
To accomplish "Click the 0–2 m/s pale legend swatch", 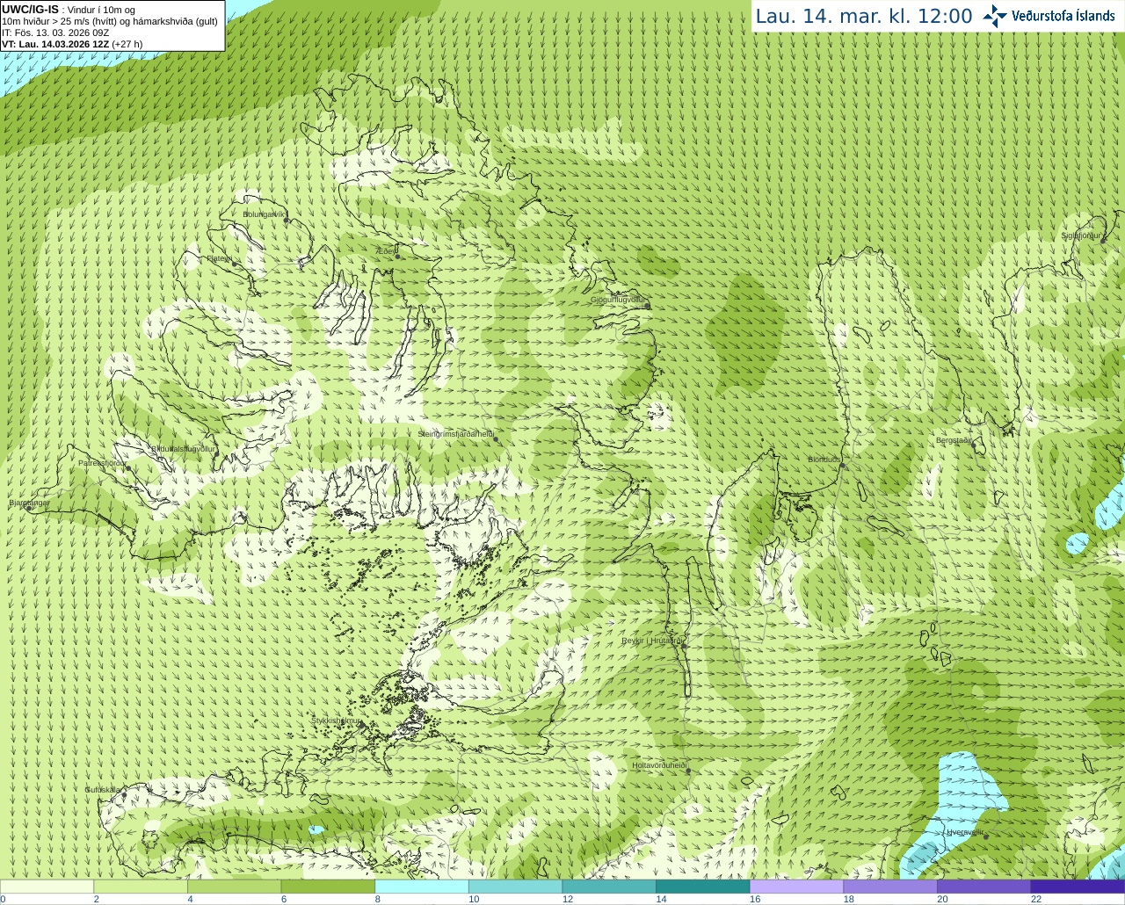I will (47, 887).
